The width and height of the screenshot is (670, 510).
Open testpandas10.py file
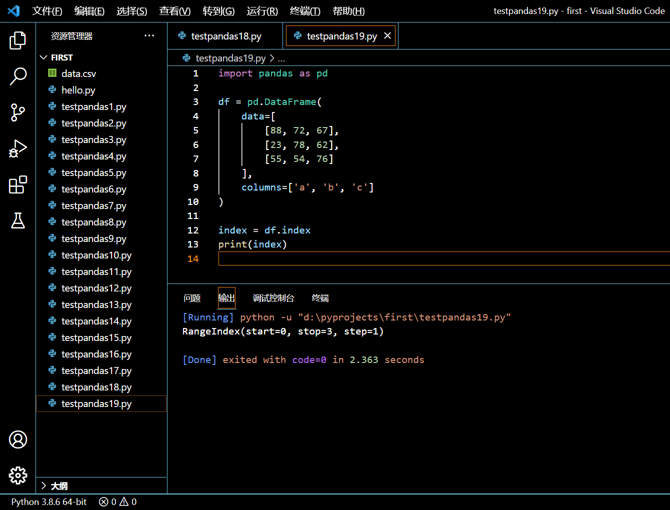point(101,255)
